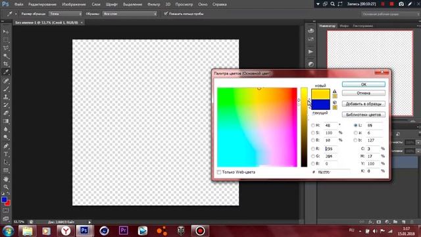
Task: Select the Magic Wand tool
Action: [6, 56]
